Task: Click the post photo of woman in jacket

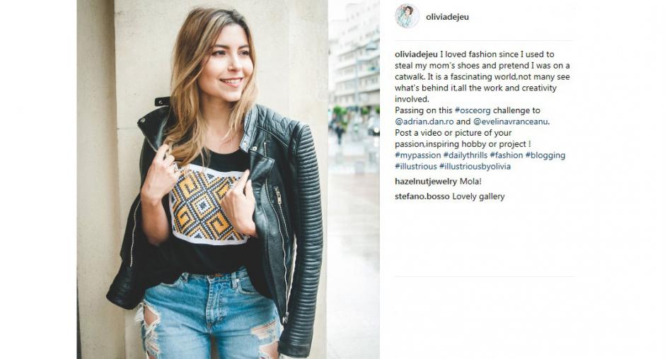Action: click(229, 179)
